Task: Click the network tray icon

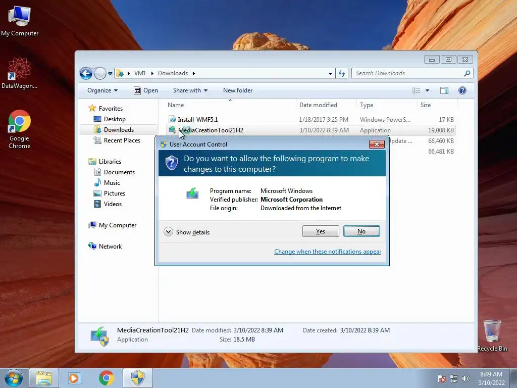Action: 454,378
